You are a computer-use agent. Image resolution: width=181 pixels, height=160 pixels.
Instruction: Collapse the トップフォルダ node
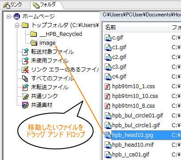tap(17, 25)
